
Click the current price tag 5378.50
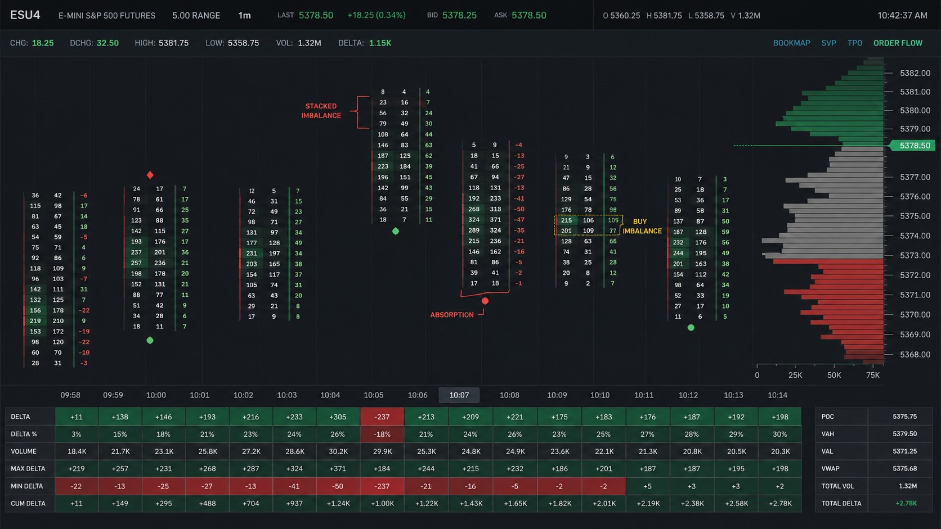913,146
